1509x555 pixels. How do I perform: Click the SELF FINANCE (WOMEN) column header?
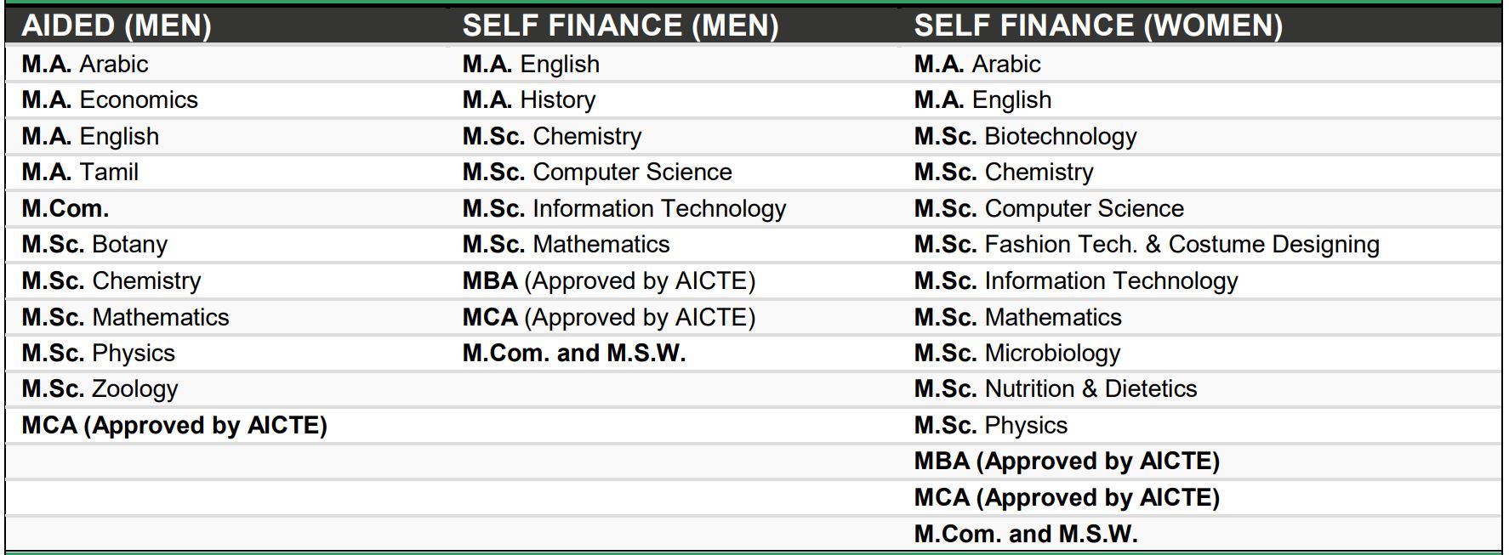tap(1098, 25)
